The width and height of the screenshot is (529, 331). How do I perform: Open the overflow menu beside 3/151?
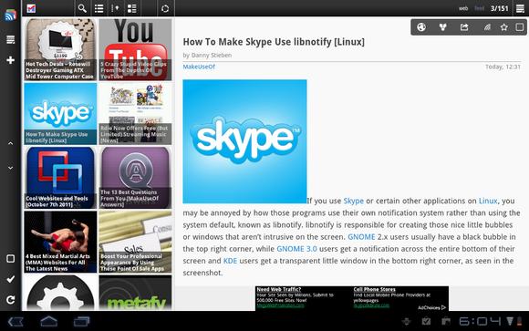pos(520,8)
